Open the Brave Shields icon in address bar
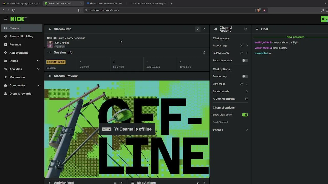The image size is (328, 184). coord(259,10)
